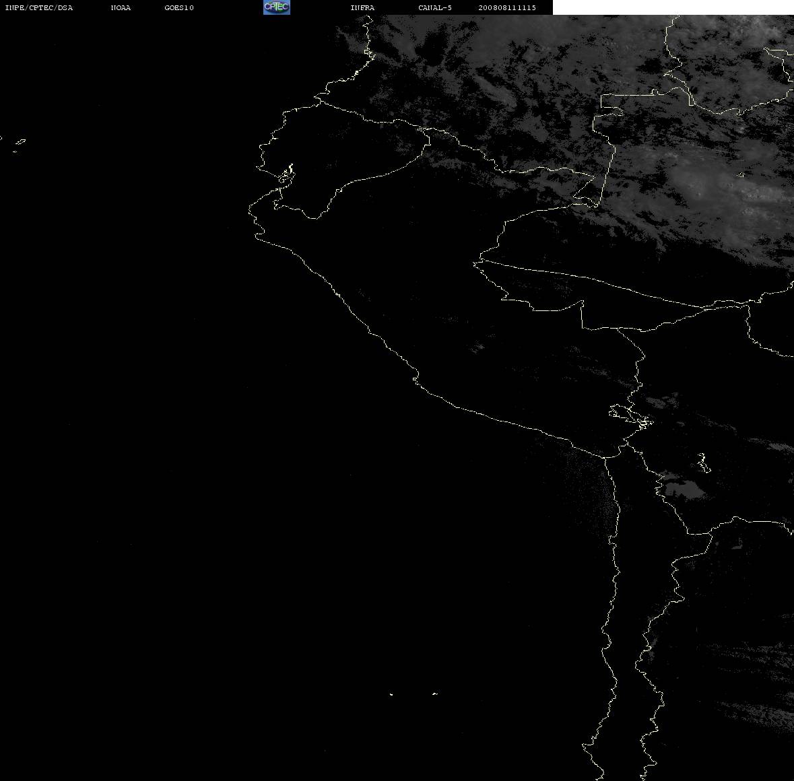Click the CPTEC logo in header
This screenshot has width=794, height=781.
[277, 7]
